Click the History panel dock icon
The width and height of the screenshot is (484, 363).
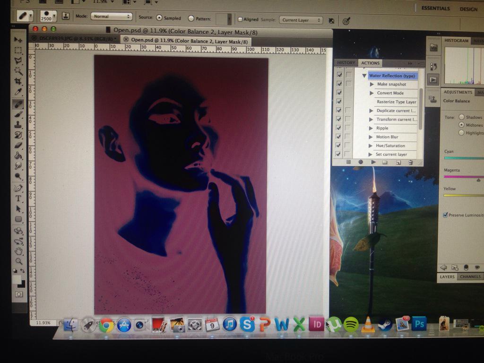433,66
